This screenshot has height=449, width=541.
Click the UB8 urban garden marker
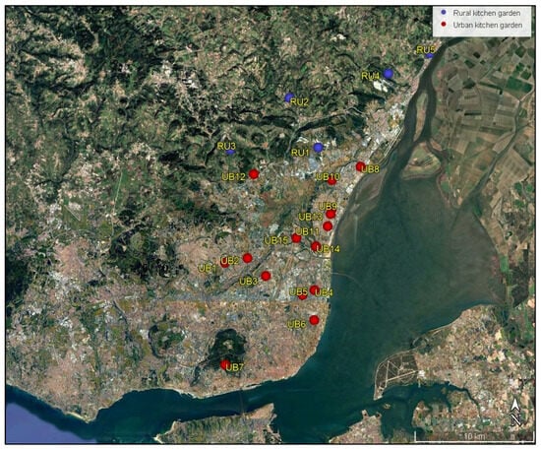coord(360,166)
